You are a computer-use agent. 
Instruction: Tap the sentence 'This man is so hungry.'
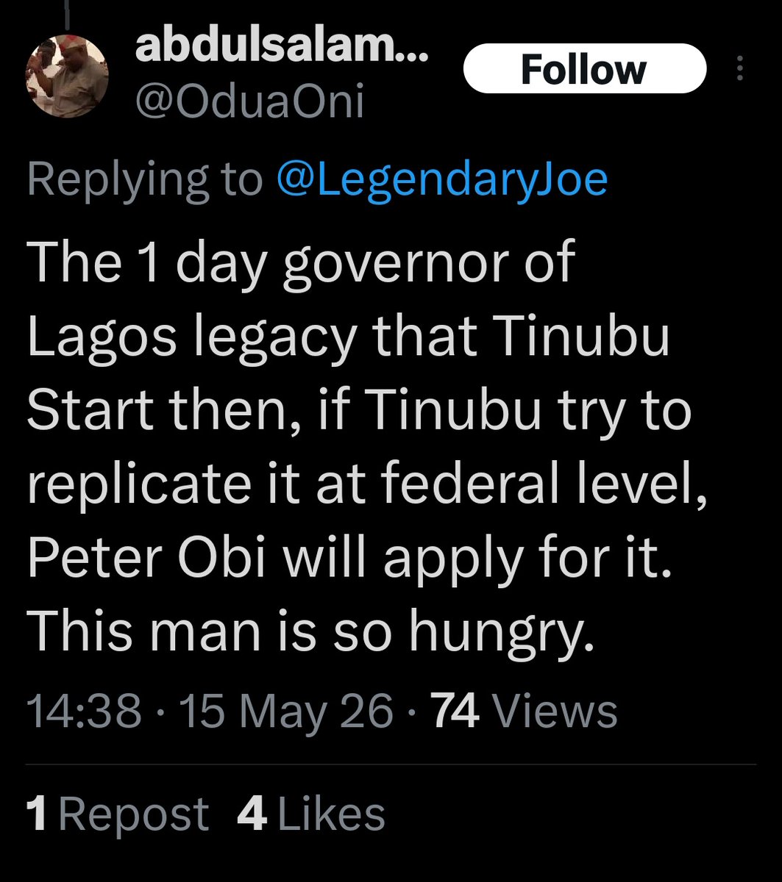point(310,631)
